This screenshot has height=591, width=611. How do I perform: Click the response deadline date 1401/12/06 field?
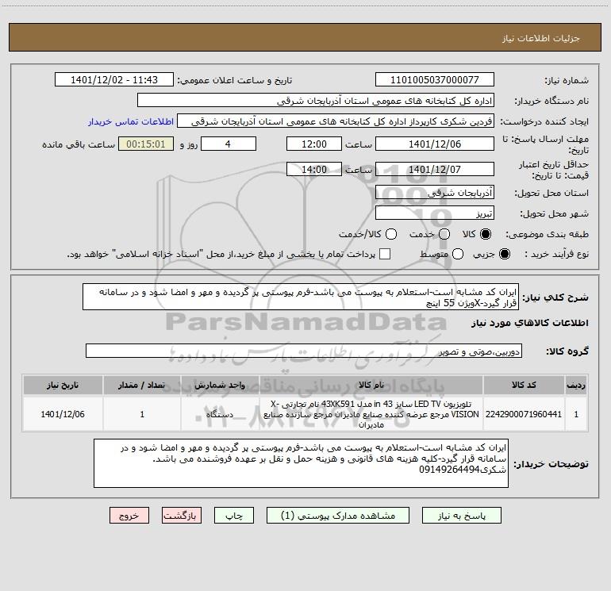tap(435, 144)
